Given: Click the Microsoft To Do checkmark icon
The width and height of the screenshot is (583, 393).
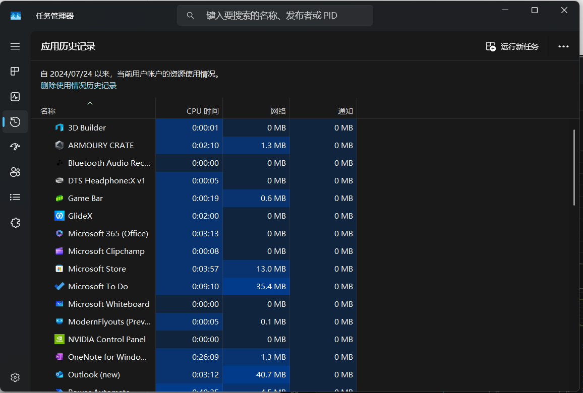Looking at the screenshot, I should click(x=60, y=286).
